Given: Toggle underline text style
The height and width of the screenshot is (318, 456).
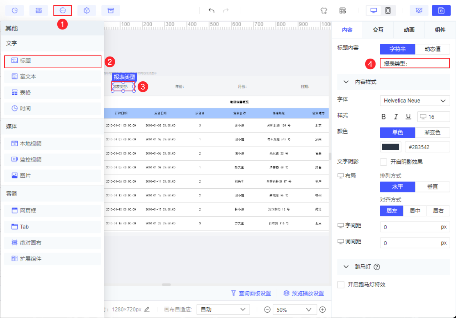Looking at the screenshot, I should pyautogui.click(x=408, y=117).
